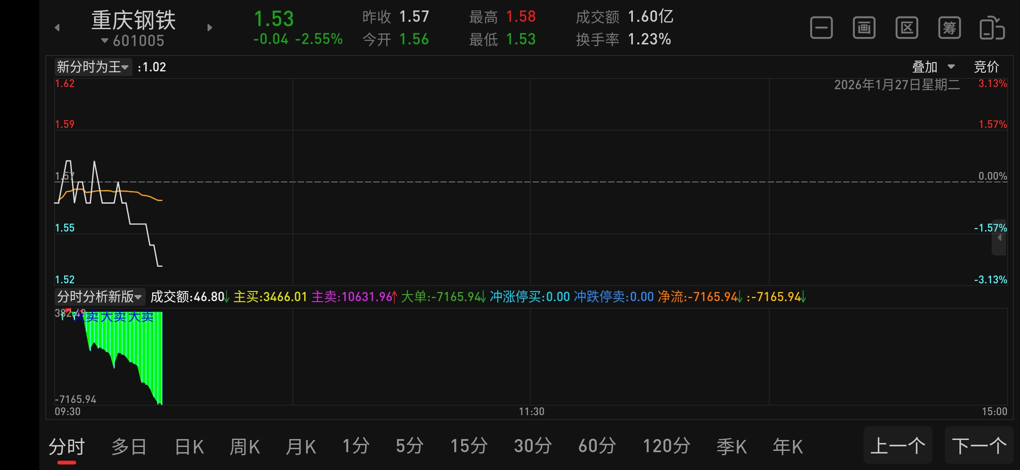This screenshot has width=1020, height=470.
Task: Click the minus (—) icon in top toolbar
Action: [821, 28]
